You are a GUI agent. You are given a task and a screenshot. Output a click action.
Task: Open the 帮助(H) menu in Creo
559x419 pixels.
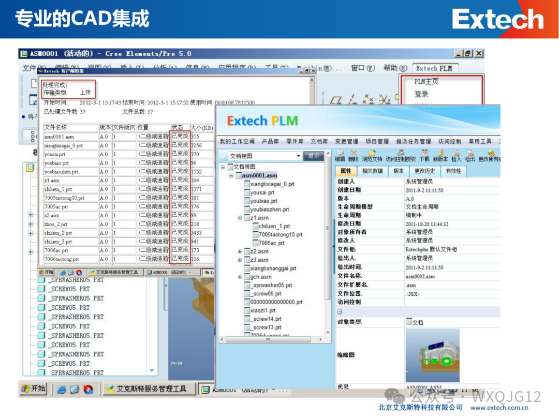pos(395,68)
